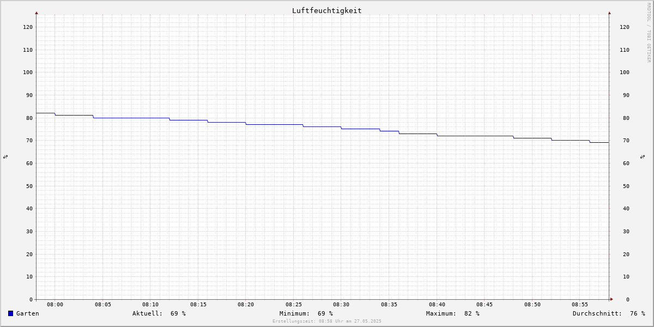Select the "Durchschnitt: 76 %" value
The width and height of the screenshot is (654, 327).
click(x=609, y=313)
